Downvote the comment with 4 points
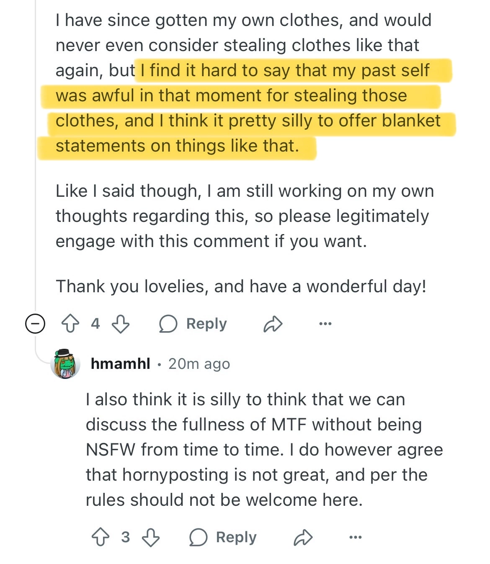490x564 pixels. (121, 324)
